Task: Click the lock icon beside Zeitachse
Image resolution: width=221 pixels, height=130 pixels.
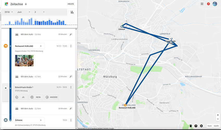Action: [26, 4]
